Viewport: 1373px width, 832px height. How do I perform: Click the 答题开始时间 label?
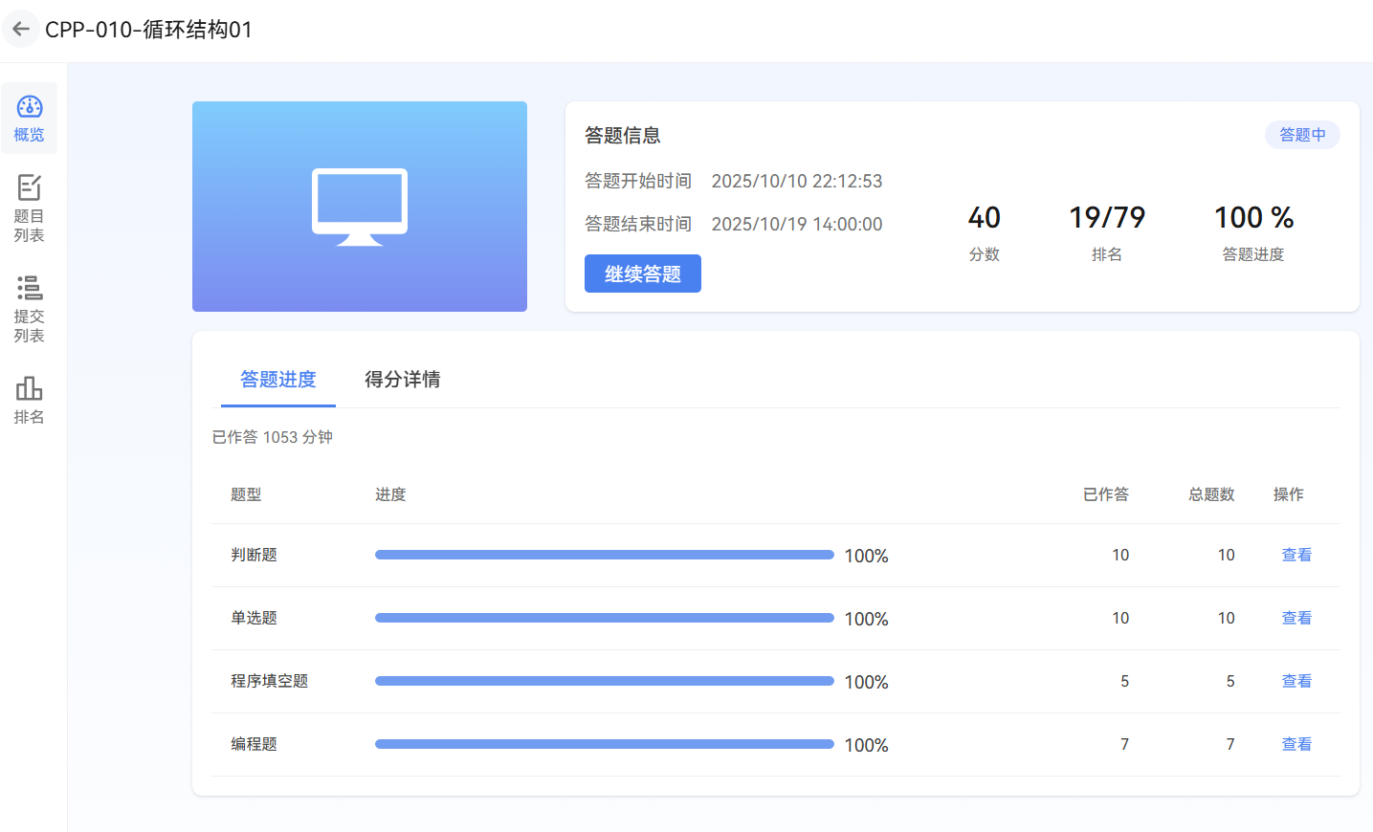[638, 181]
